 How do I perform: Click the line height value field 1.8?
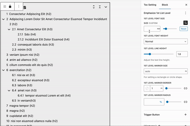coord(182,54)
